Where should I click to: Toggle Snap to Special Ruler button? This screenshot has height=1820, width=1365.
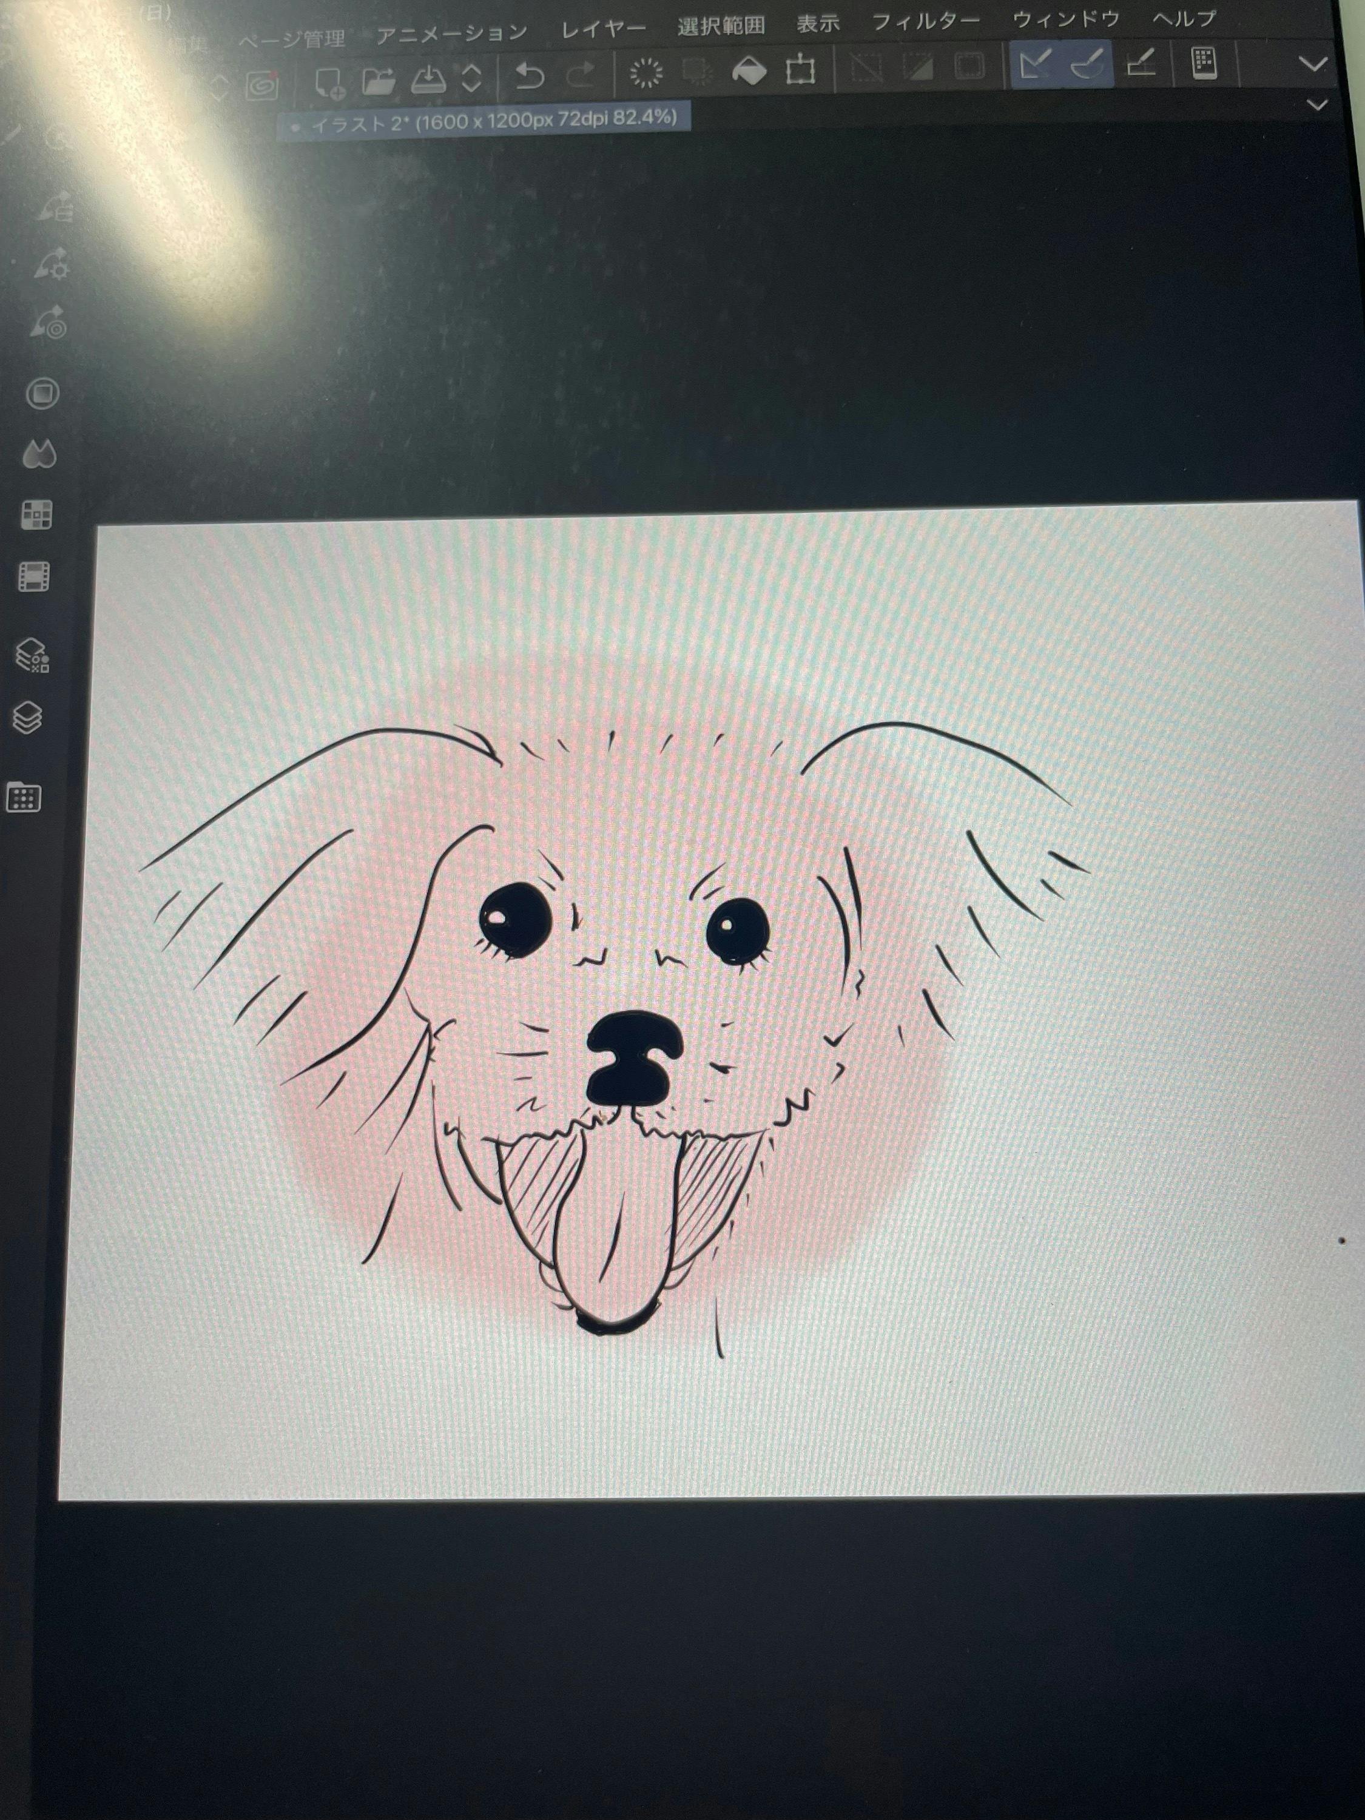pyautogui.click(x=1088, y=63)
